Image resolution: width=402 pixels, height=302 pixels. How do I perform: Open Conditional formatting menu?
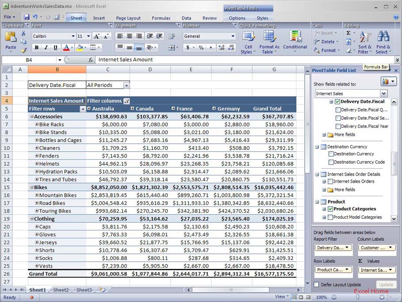[295, 42]
